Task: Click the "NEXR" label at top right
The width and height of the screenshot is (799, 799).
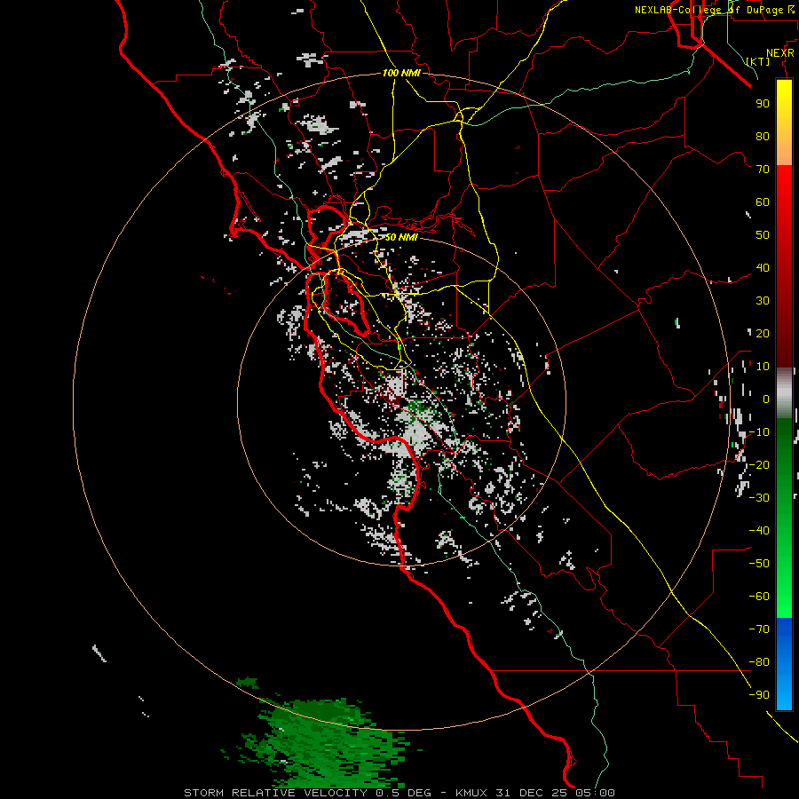Action: 780,53
